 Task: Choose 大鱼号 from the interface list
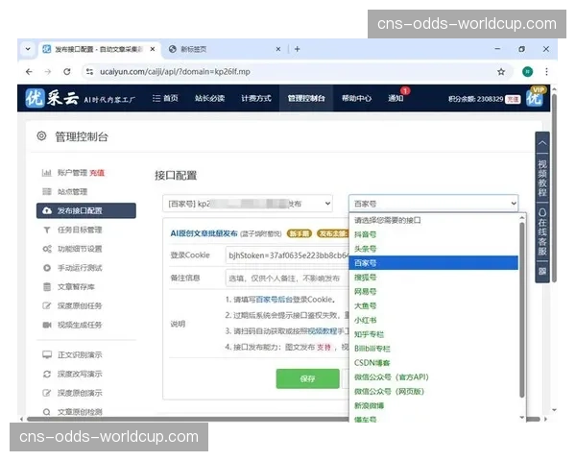tap(434, 305)
